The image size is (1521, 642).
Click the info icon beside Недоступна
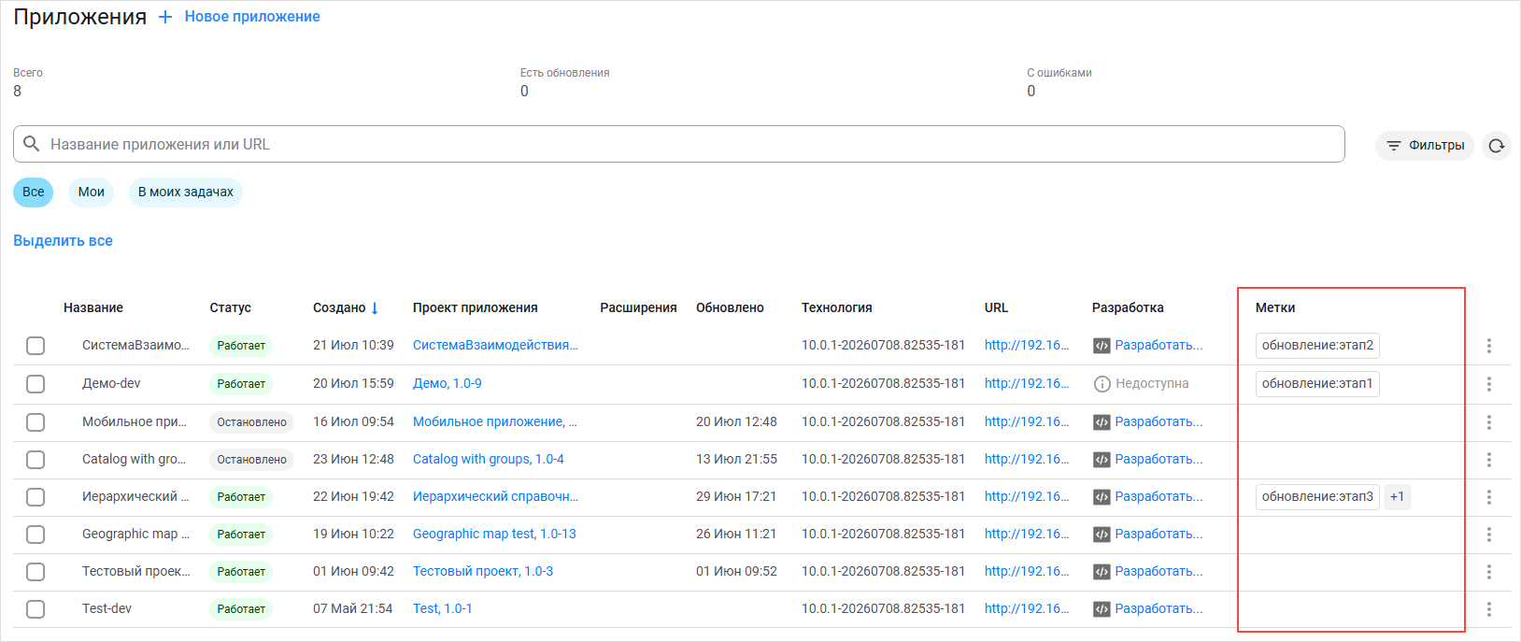pyautogui.click(x=1102, y=384)
